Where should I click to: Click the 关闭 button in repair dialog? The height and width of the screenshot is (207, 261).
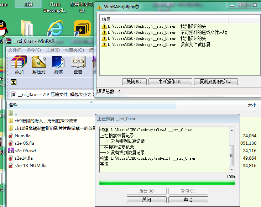coord(146,200)
